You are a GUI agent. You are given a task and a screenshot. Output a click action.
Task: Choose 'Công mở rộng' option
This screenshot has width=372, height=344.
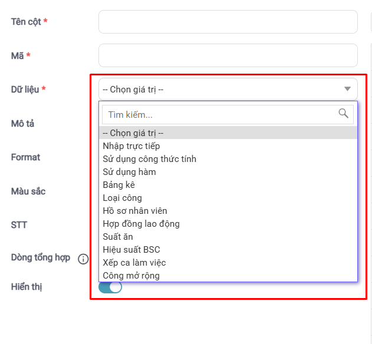click(228, 276)
